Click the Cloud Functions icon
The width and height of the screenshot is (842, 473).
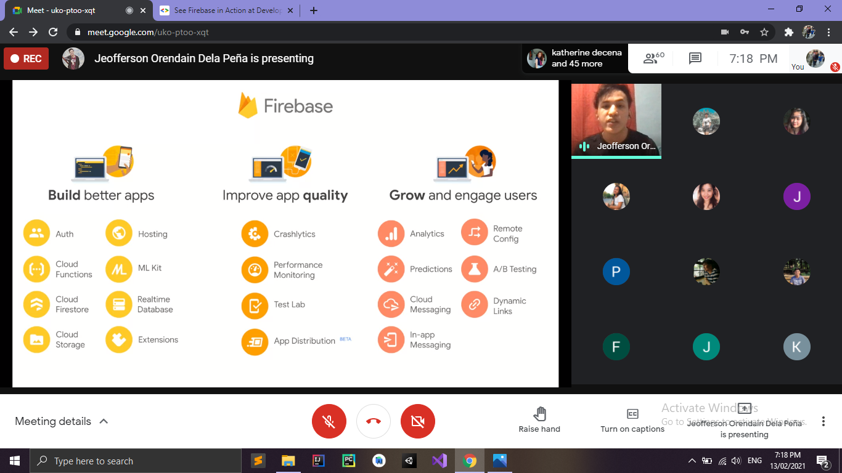click(x=36, y=269)
